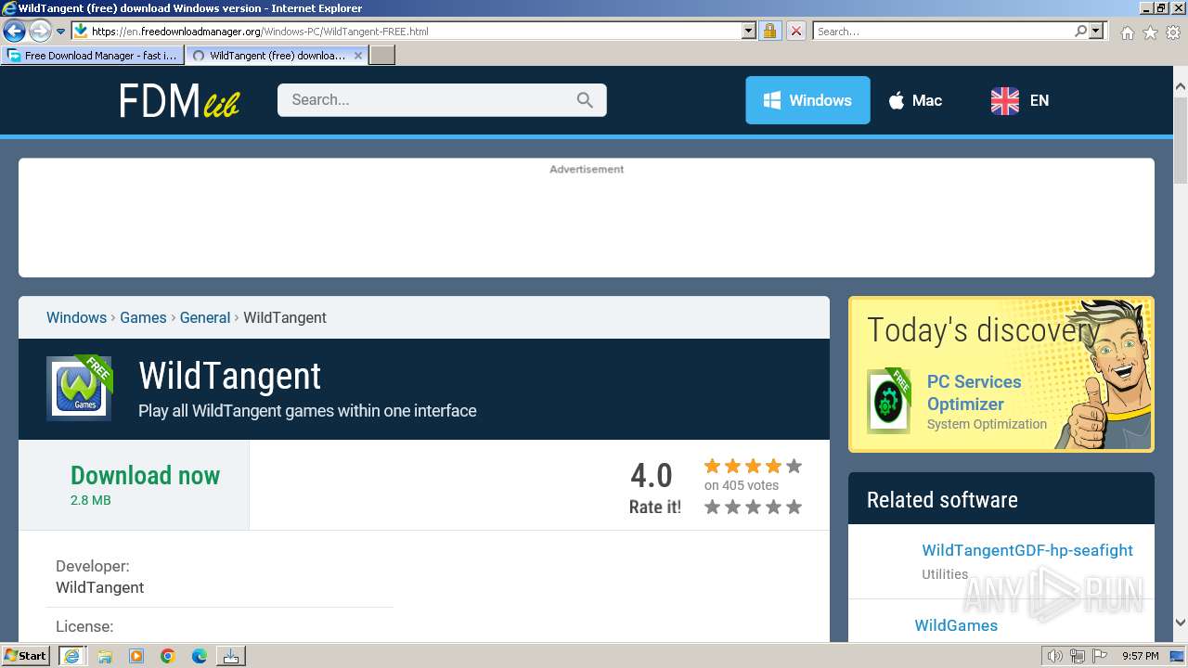
Task: Open Chrome from taskbar
Action: pos(168,656)
